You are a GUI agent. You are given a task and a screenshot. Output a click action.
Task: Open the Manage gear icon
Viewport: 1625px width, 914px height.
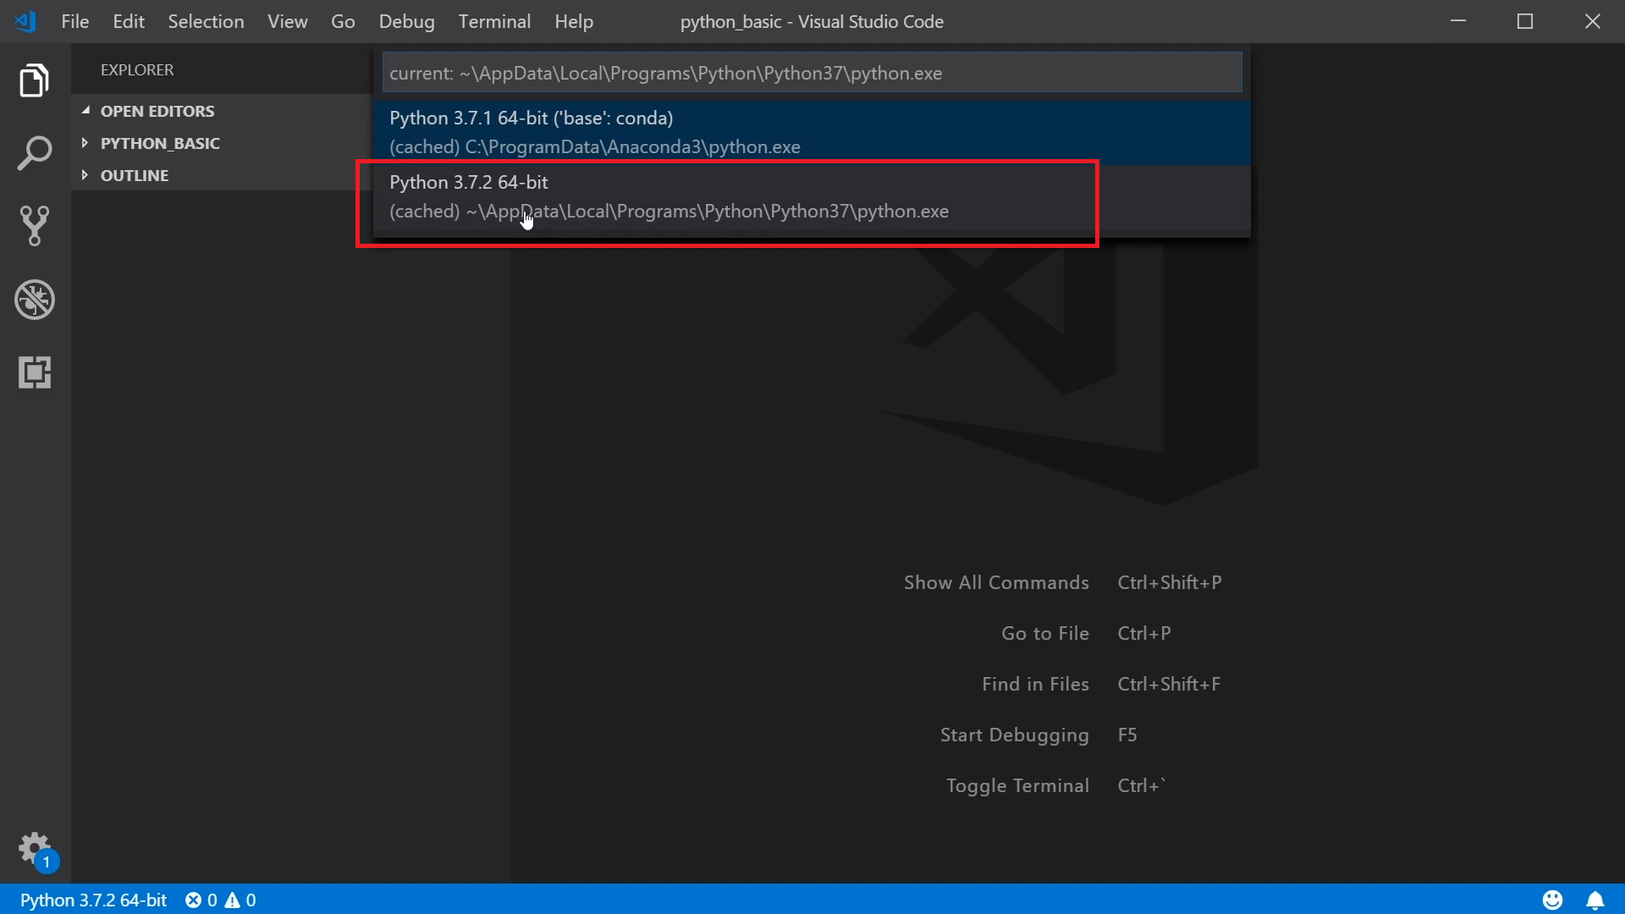point(35,847)
